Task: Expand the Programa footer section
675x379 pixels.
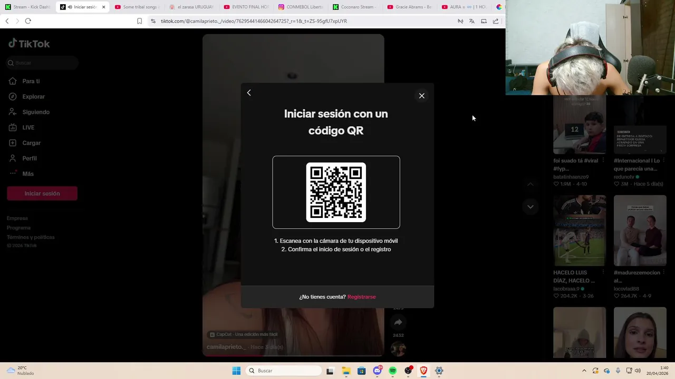Action: [x=18, y=228]
